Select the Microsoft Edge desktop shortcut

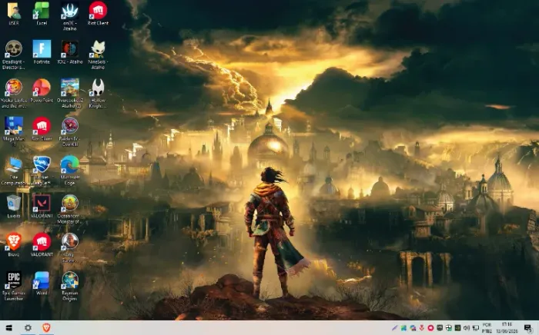click(70, 171)
